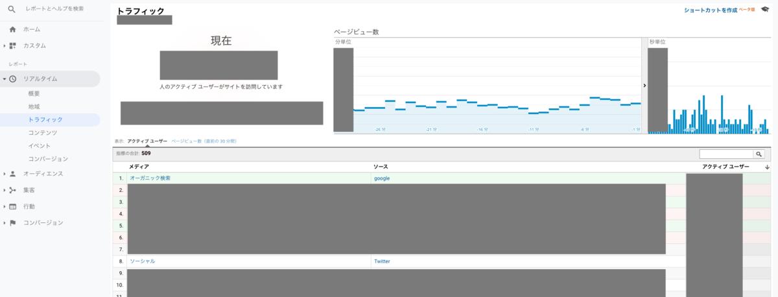This screenshot has width=778, height=297.
Task: Open コンバージョン under リアルタイム
Action: click(48, 158)
